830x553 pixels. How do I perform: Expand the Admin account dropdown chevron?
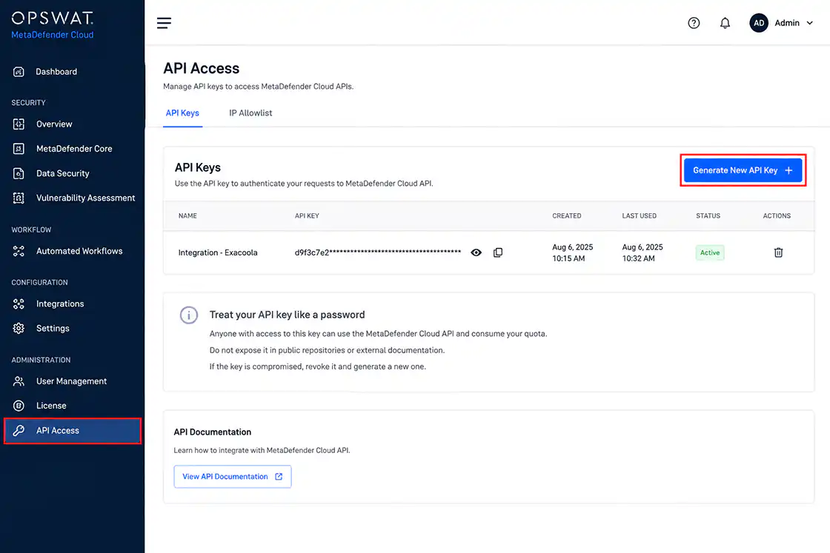(809, 23)
